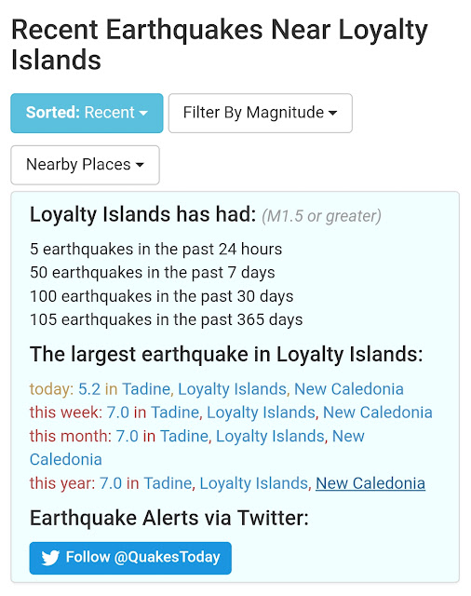Open Tadine link in today row

146,389
